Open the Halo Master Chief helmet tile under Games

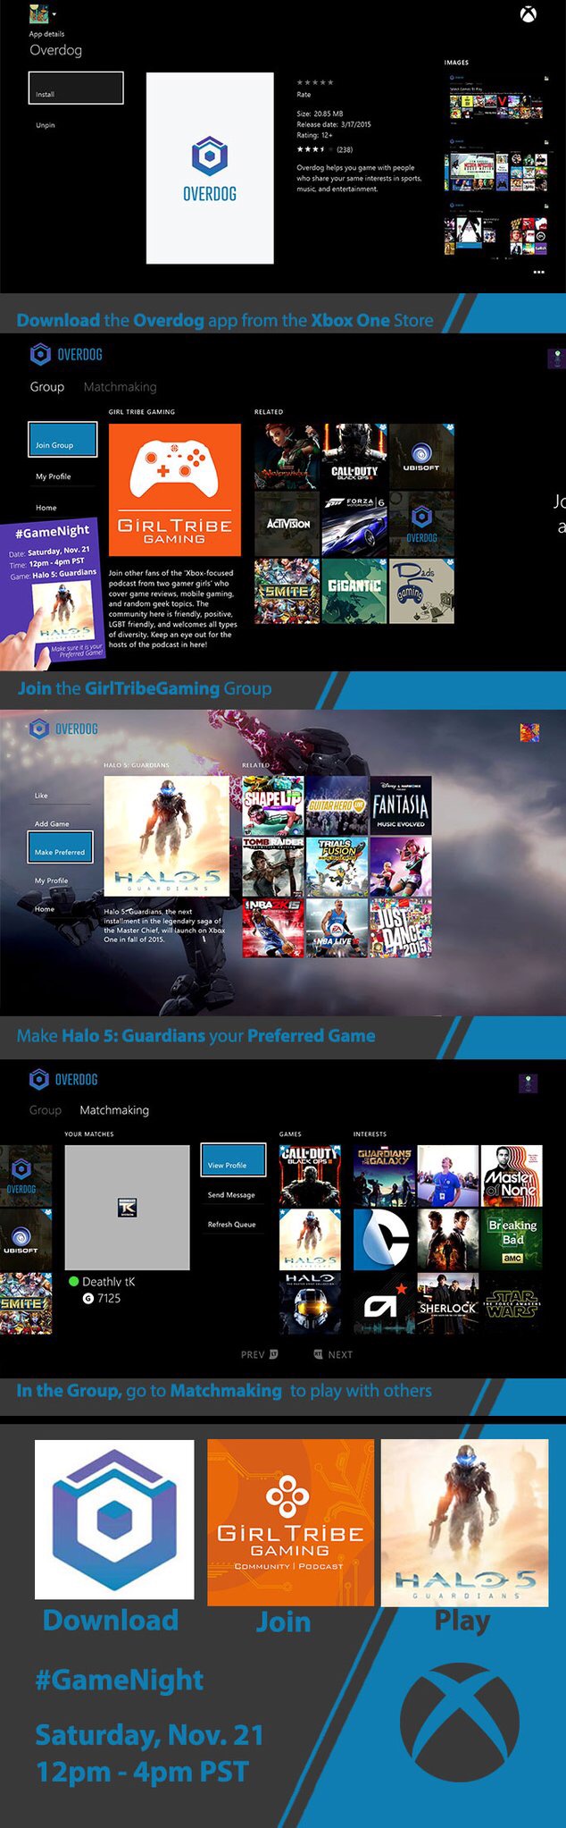click(x=310, y=1304)
